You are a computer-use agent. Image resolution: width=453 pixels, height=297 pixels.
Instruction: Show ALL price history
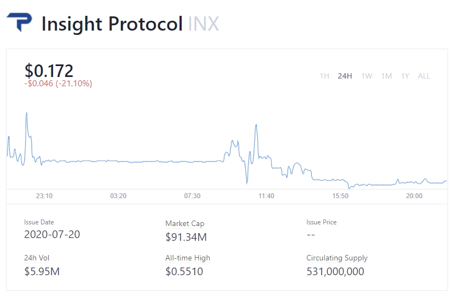click(x=424, y=76)
